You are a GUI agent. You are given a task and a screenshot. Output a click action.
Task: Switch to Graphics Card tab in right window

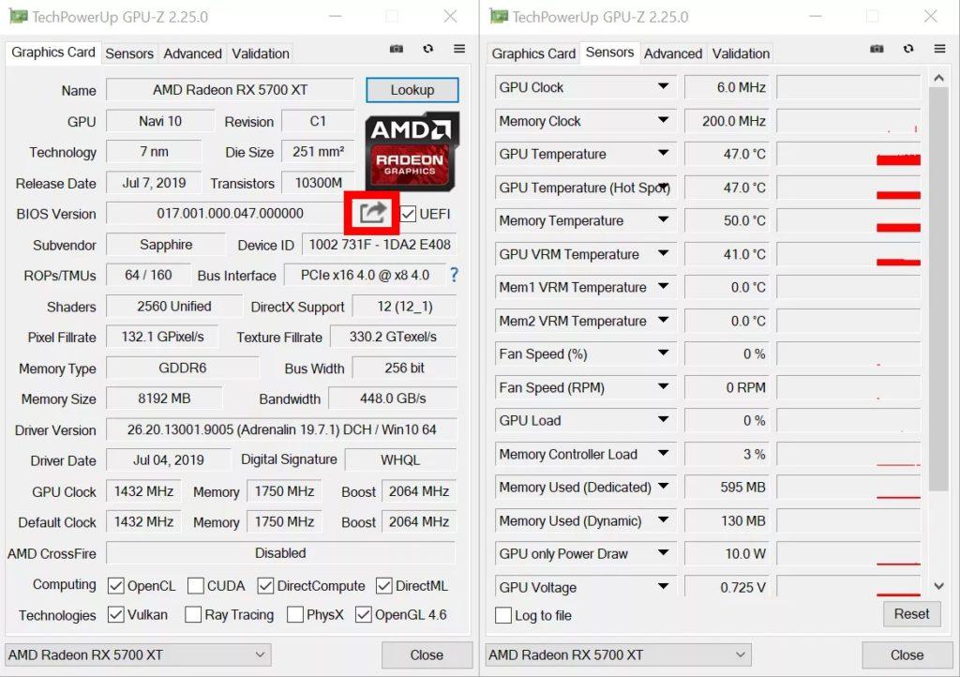tap(533, 53)
